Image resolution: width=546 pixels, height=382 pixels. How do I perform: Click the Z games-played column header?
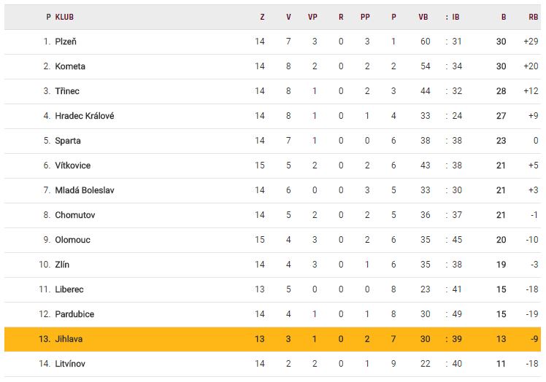[x=262, y=17]
